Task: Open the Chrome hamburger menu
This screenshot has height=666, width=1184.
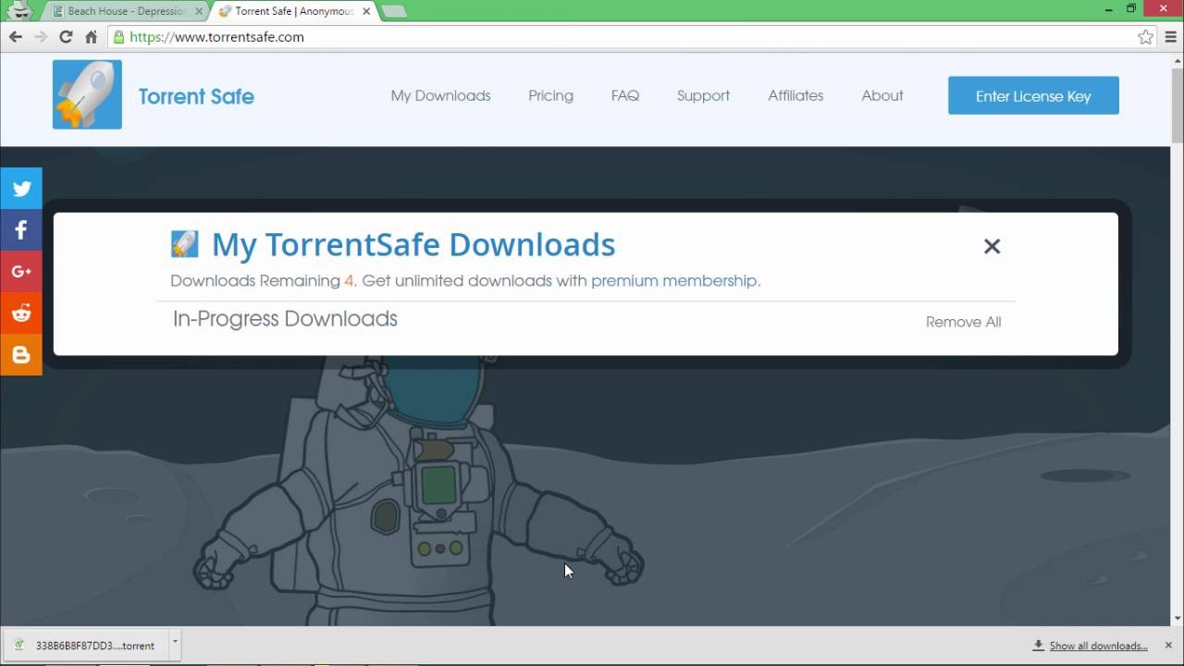Action: pyautogui.click(x=1171, y=37)
